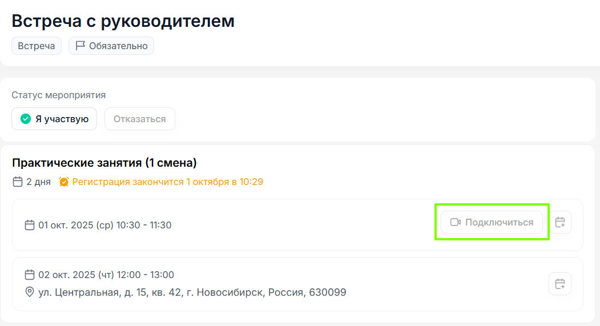This screenshot has width=600, height=326.
Task: Select the Я участвую status
Action: point(54,119)
